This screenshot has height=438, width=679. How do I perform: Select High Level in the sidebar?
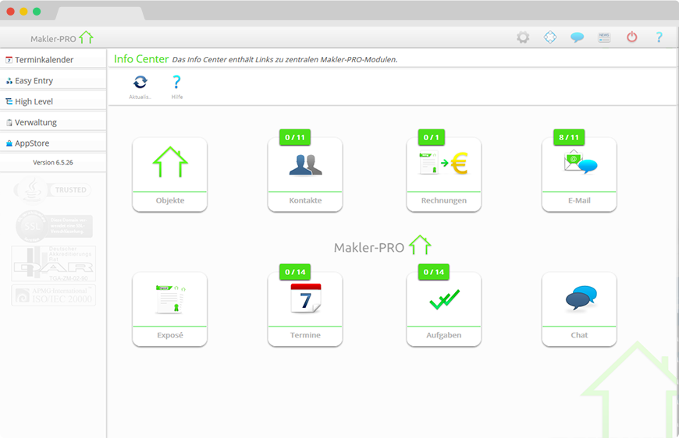pos(53,101)
